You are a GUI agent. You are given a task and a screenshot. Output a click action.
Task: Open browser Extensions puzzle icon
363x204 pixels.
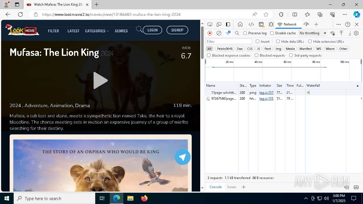281,14
